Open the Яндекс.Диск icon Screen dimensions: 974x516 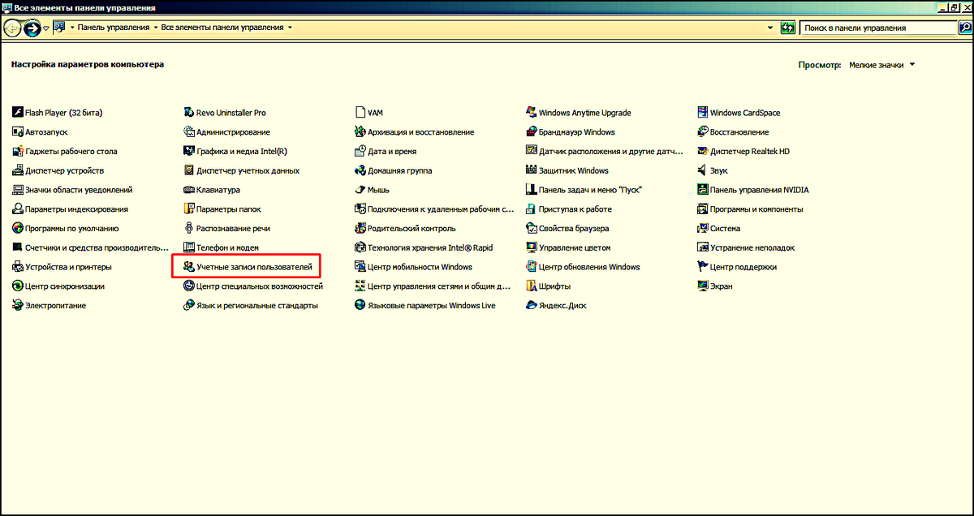(x=532, y=306)
